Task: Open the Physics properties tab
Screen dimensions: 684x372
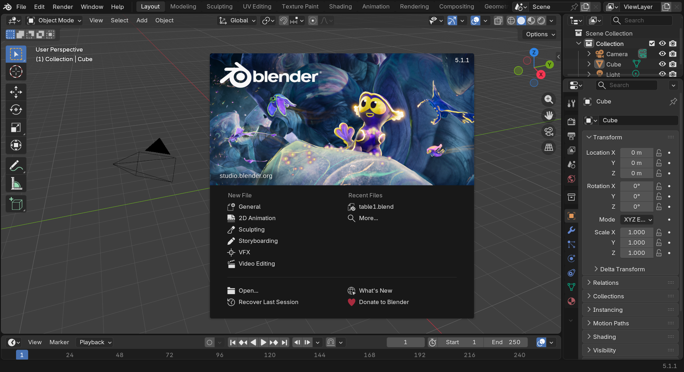Action: pos(571,259)
